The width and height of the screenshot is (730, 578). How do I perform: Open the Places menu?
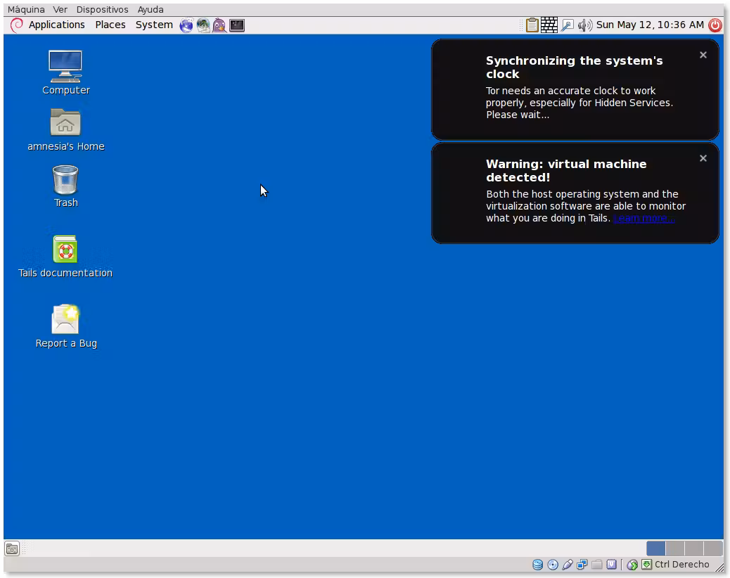(110, 25)
